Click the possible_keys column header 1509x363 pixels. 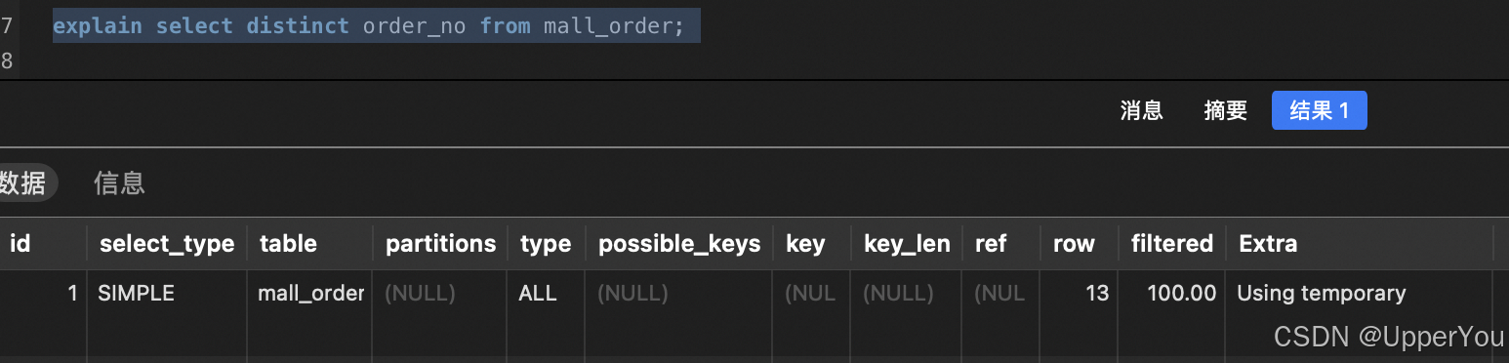click(x=679, y=243)
